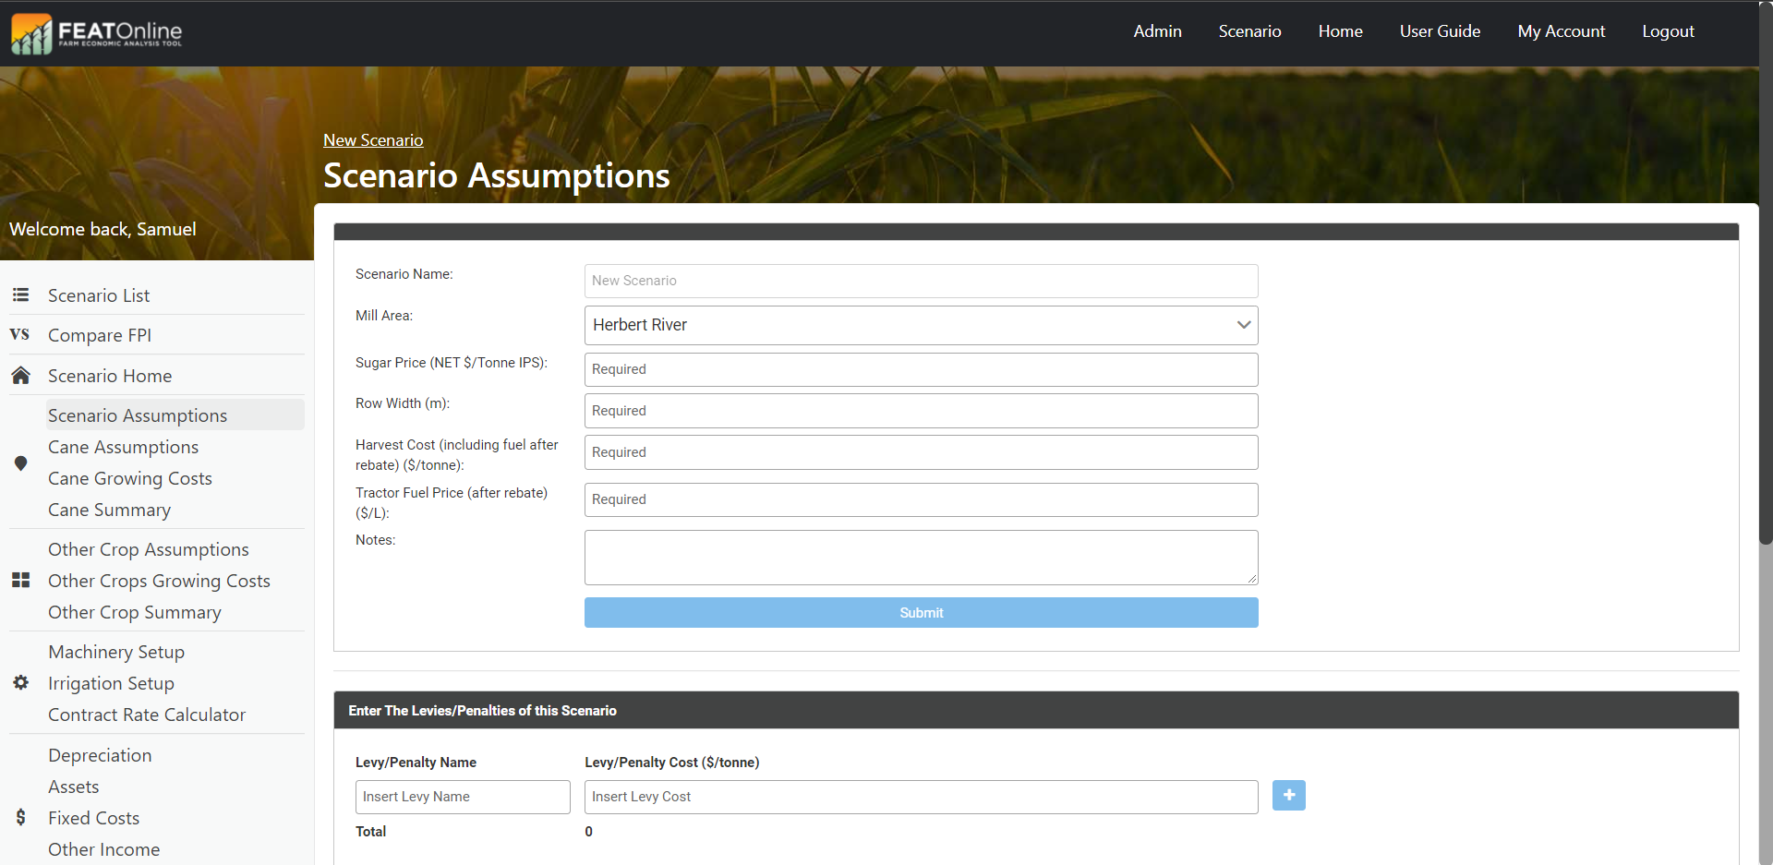
Task: Go to User Guide page
Action: tap(1440, 31)
